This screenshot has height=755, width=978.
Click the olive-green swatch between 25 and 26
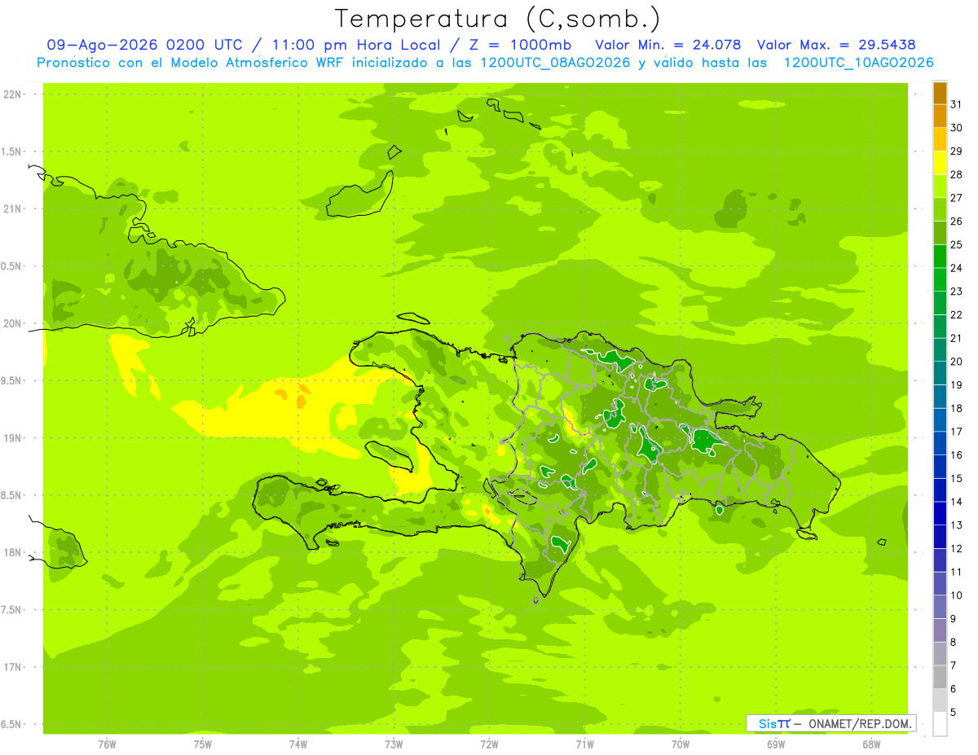point(940,232)
